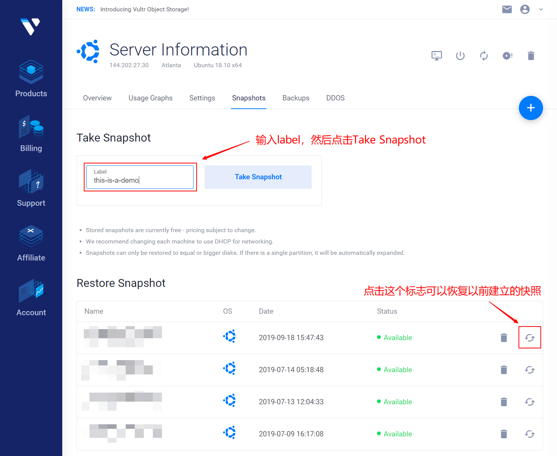The height and width of the screenshot is (456, 557).
Task: Click the blue plus deploy button
Action: coord(531,108)
